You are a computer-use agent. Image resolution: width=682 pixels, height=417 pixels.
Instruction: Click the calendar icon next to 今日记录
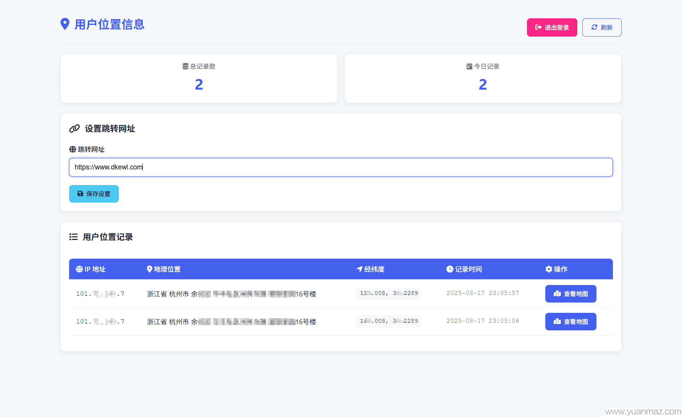469,66
